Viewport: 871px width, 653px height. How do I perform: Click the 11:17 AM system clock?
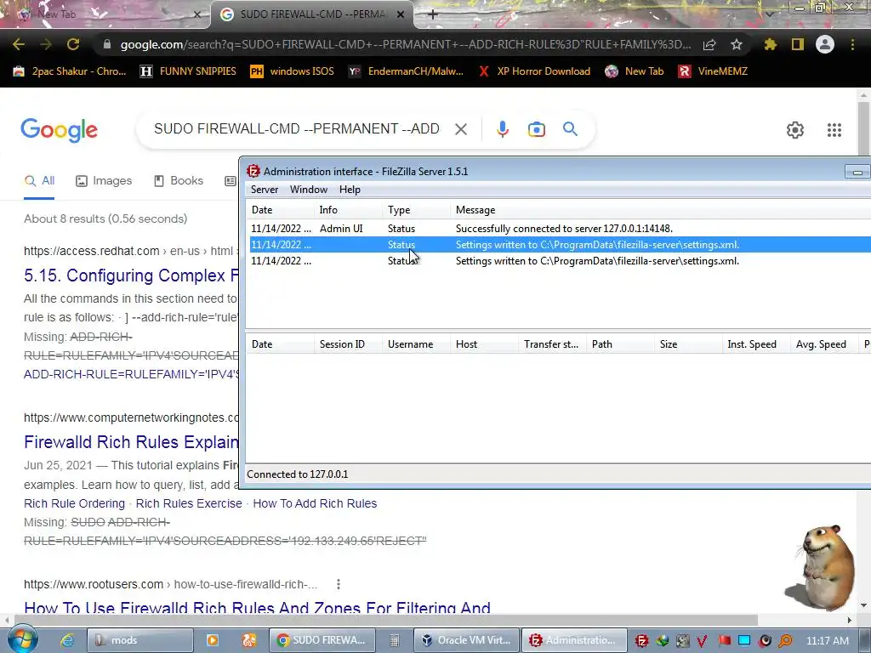click(x=827, y=641)
